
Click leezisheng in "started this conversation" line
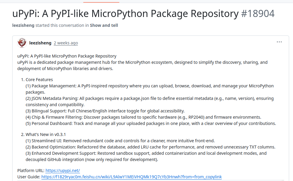click(x=23, y=25)
